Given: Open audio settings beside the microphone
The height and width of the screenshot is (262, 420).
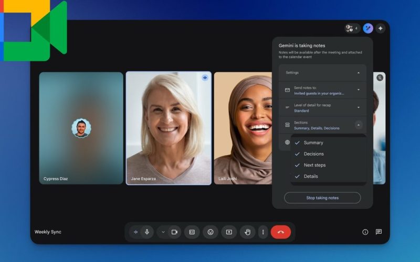Looking at the screenshot, I should (x=135, y=232).
